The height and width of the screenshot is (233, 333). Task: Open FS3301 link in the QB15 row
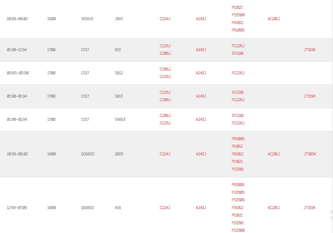tap(238, 169)
